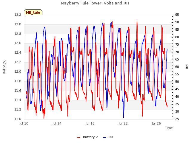Viewport: 191px width, 143px height.
Task: Click the BattV (V) axis label
Action: tap(4, 67)
